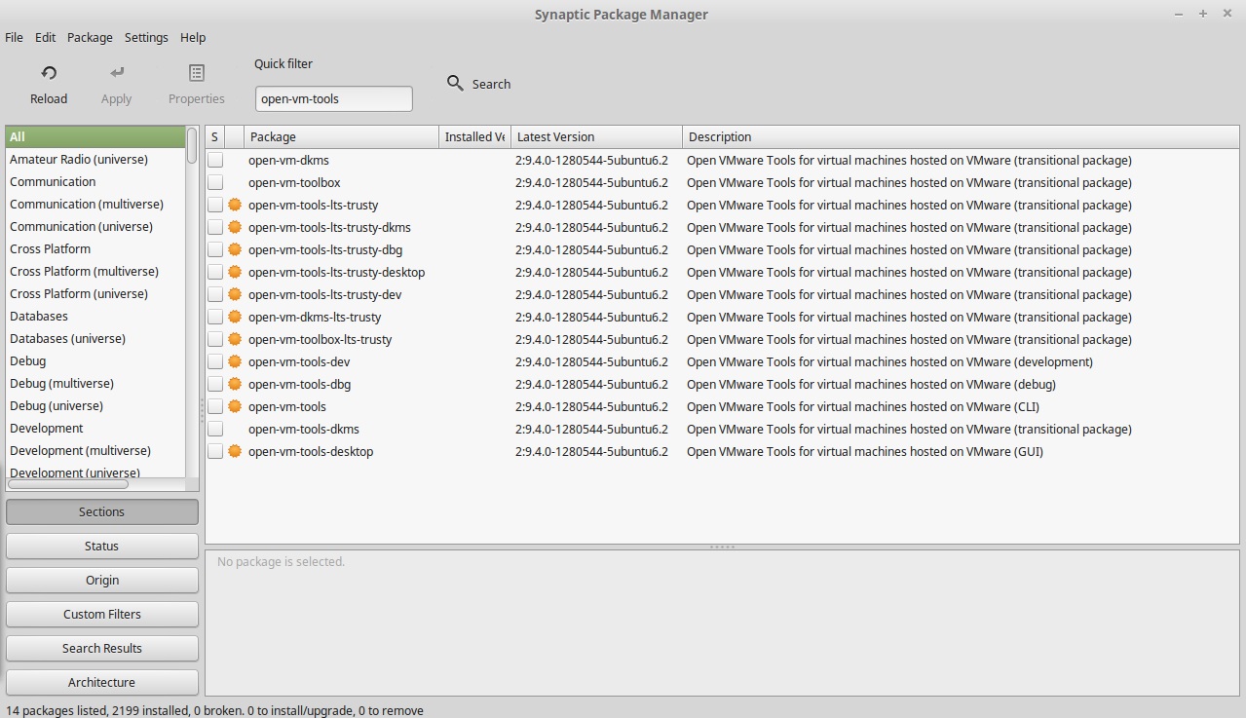Select the open-vm-dkms package name
Screen dimensions: 1246x718
tap(288, 160)
